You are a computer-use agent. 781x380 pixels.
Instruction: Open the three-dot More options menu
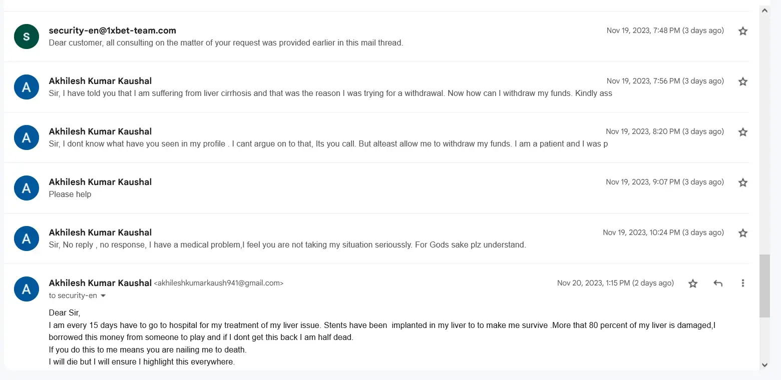tap(743, 283)
